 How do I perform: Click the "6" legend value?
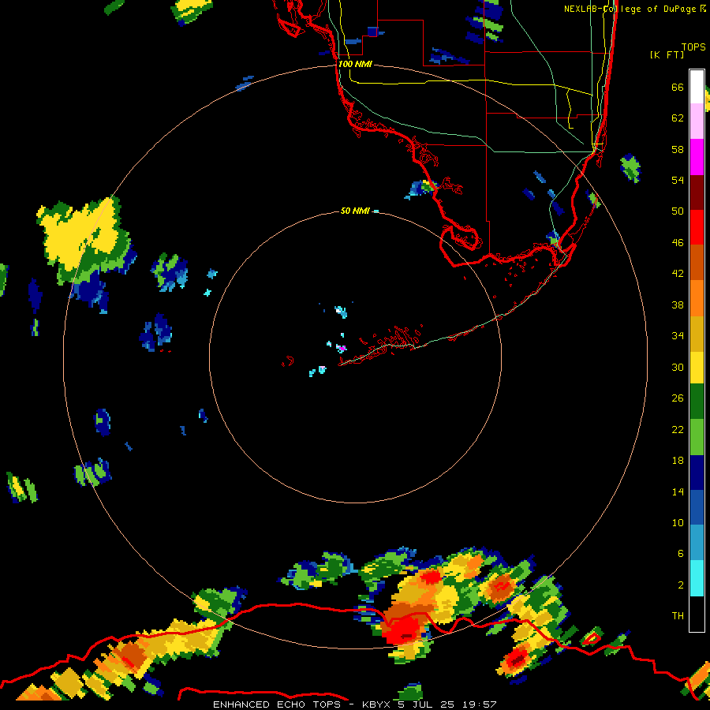point(681,553)
